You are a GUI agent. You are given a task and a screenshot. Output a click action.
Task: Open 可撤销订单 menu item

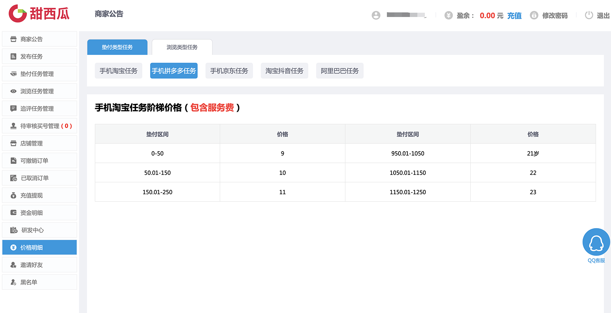pyautogui.click(x=40, y=161)
